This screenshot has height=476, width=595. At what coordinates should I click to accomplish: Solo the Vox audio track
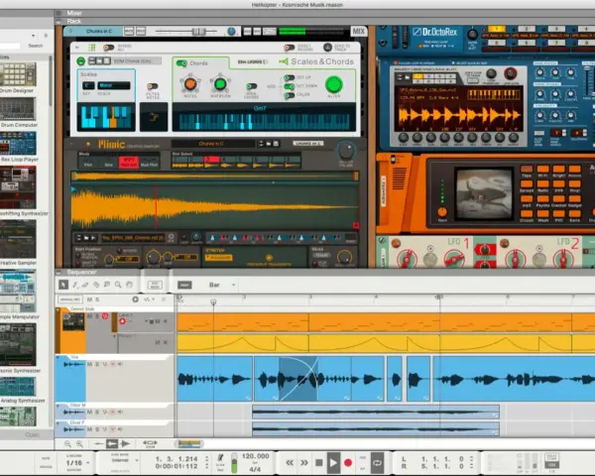coord(97,364)
